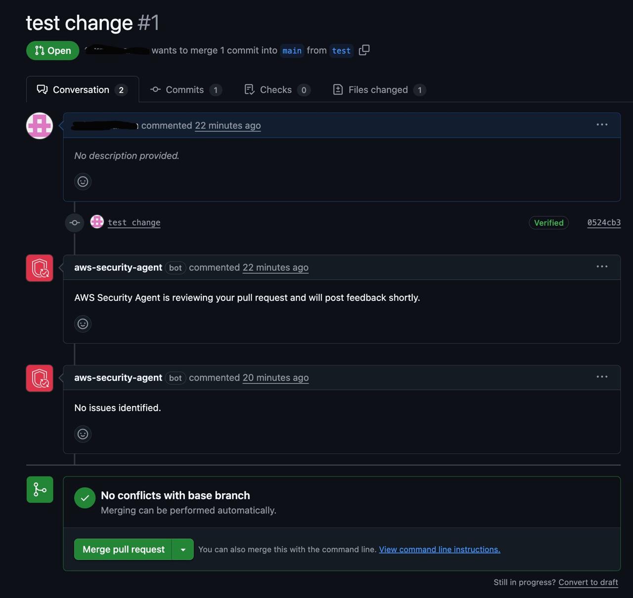Add reaction to 'No issues identified' comment
Screen dimensions: 633x598
[83, 434]
